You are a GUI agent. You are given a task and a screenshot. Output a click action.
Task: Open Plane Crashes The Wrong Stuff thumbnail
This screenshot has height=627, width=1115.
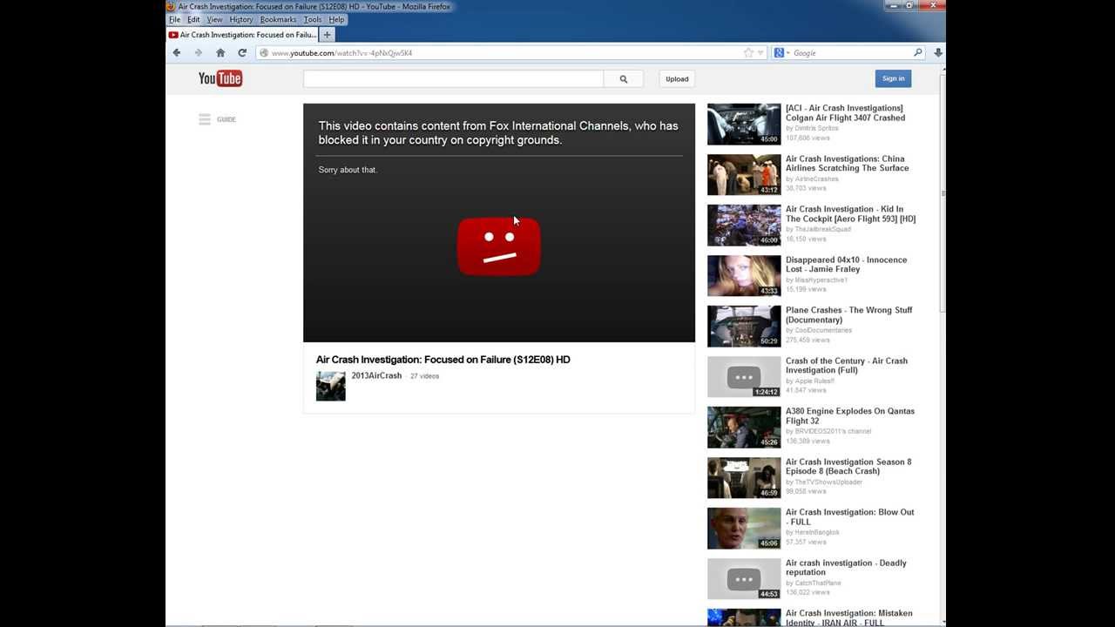(x=744, y=327)
